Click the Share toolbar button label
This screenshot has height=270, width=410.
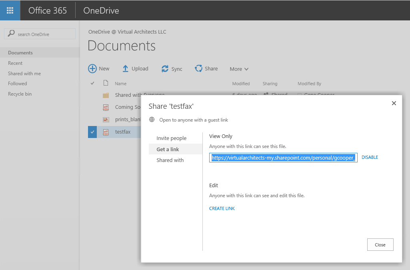click(211, 69)
